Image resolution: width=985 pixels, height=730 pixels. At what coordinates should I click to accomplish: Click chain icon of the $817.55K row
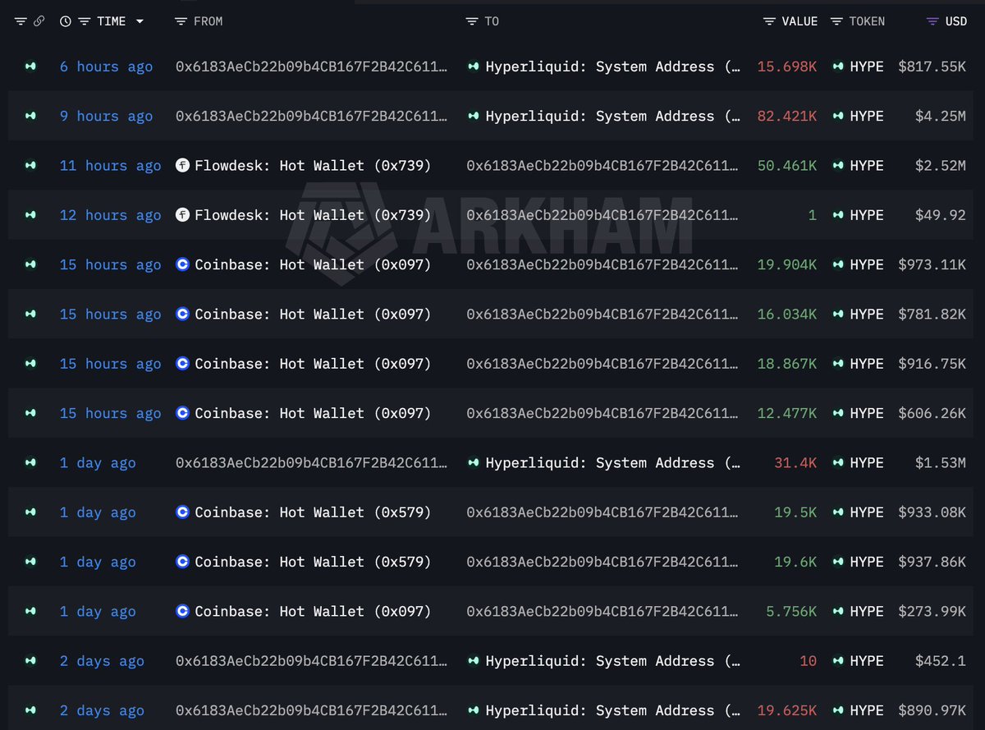pos(30,67)
